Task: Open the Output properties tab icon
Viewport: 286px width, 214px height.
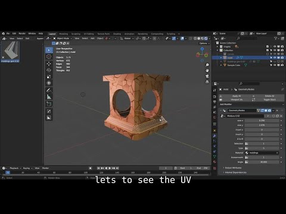Action: click(x=214, y=102)
